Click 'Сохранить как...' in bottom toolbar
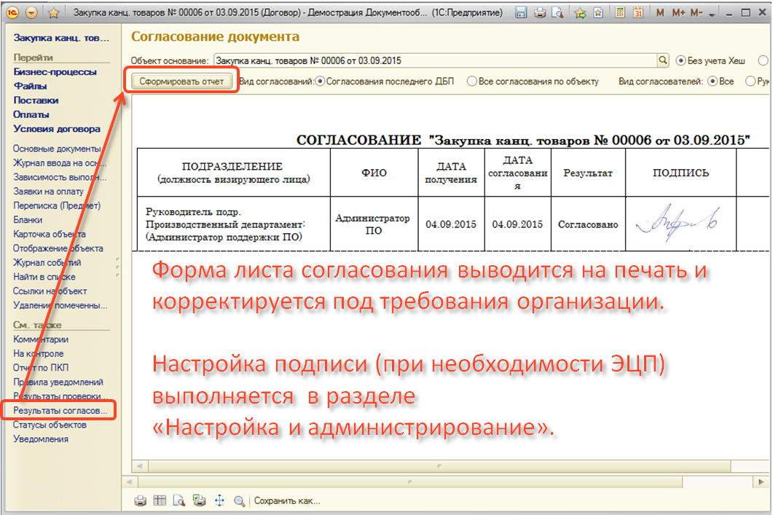The width and height of the screenshot is (773, 515). click(287, 501)
